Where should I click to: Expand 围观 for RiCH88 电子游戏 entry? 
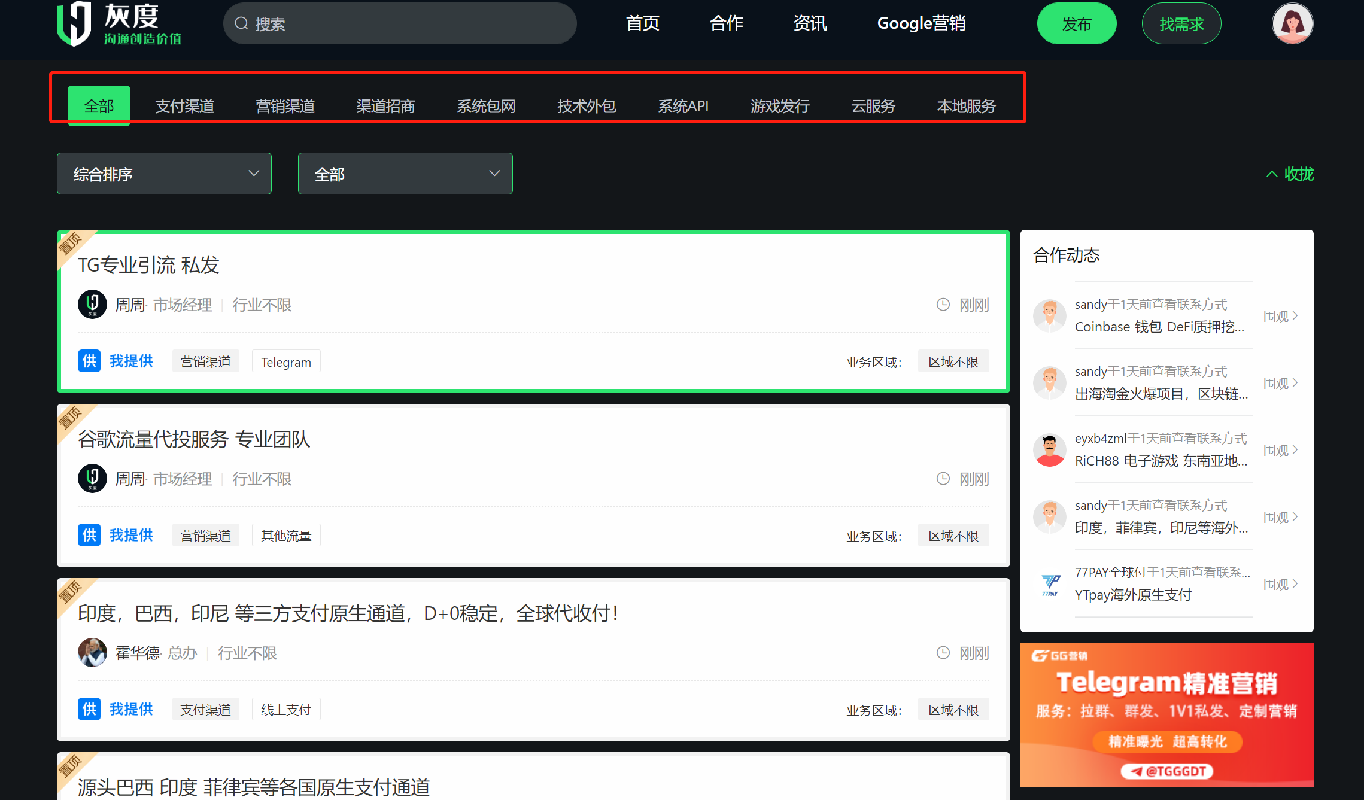[1281, 450]
